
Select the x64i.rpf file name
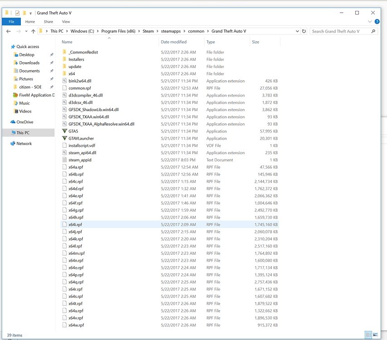75,224
